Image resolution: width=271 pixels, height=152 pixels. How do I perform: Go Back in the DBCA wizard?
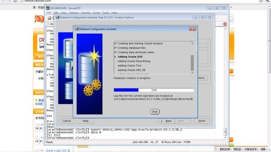(166, 121)
